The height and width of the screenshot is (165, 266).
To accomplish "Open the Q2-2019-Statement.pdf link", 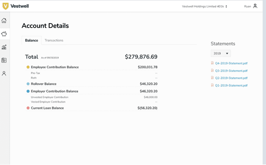I will tap(231, 78).
